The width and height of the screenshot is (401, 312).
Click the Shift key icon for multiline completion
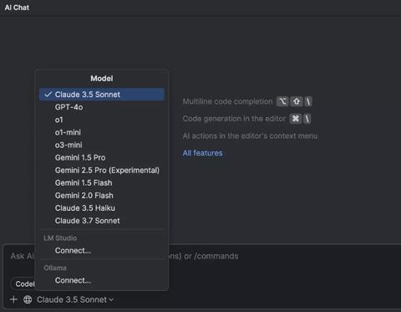coord(297,101)
